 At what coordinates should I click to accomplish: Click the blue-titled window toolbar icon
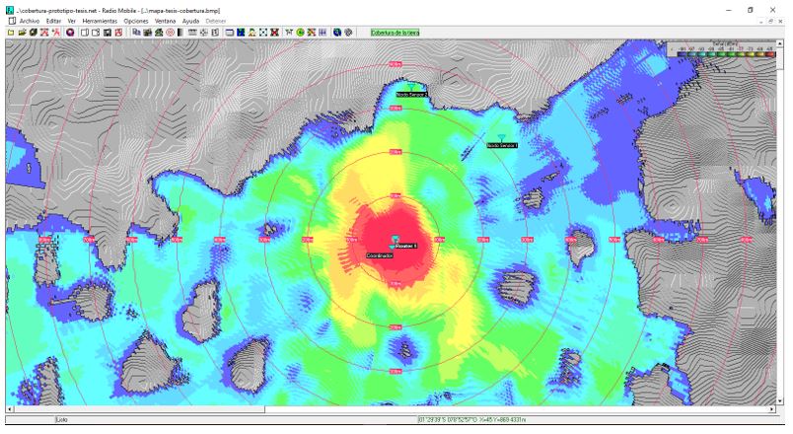[x=230, y=33]
